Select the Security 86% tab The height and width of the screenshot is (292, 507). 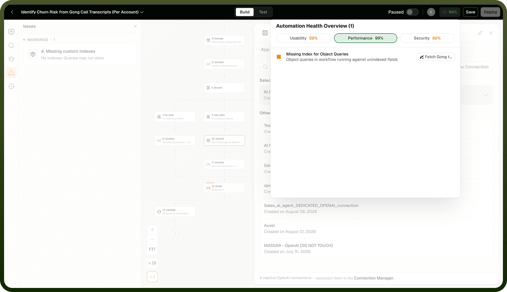[427, 38]
